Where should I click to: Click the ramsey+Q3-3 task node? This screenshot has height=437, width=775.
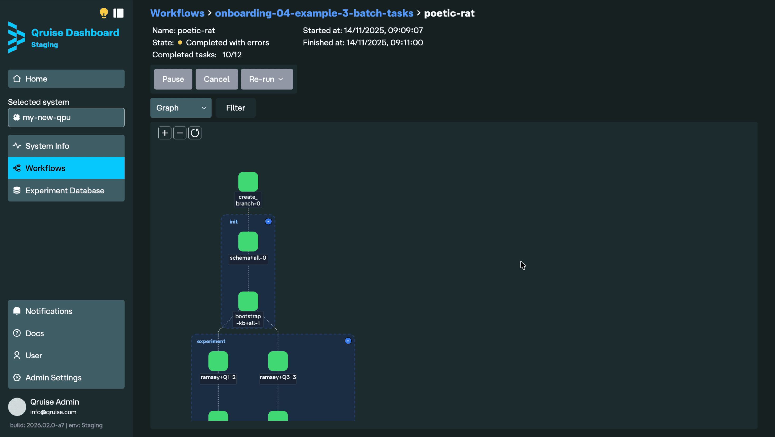pos(278,361)
